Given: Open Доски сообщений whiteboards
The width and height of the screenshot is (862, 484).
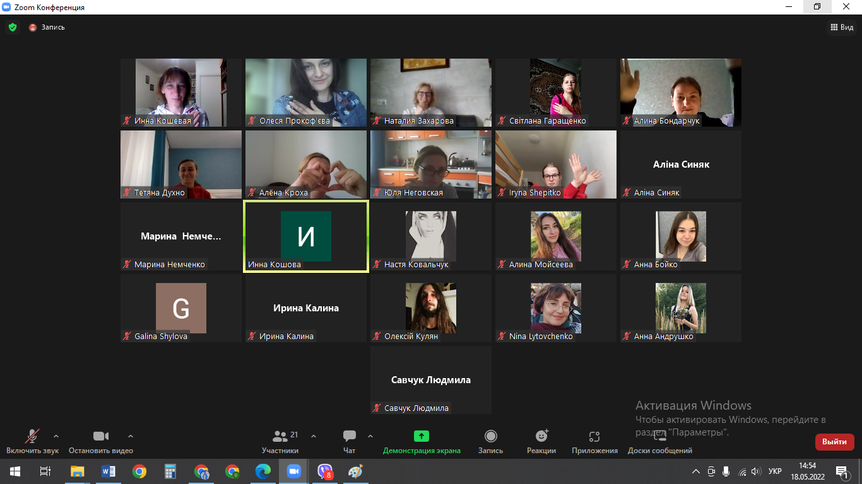Looking at the screenshot, I should [x=659, y=442].
